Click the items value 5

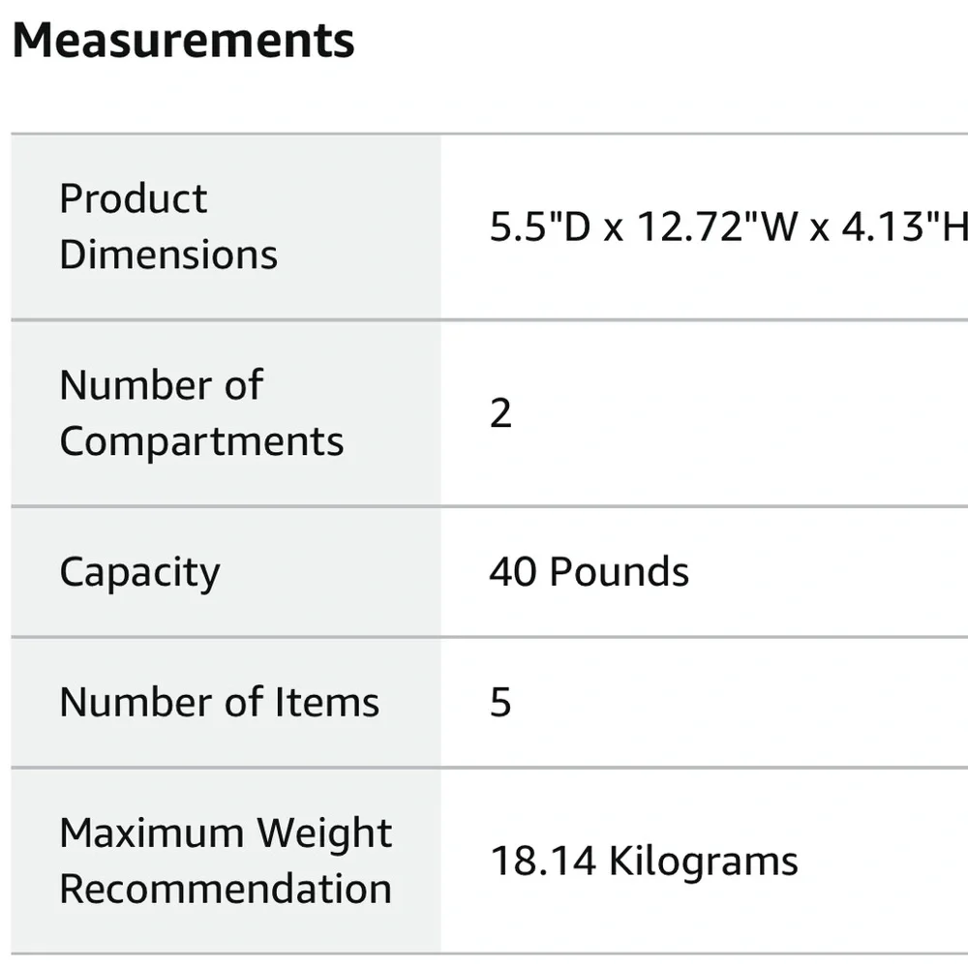click(x=500, y=703)
